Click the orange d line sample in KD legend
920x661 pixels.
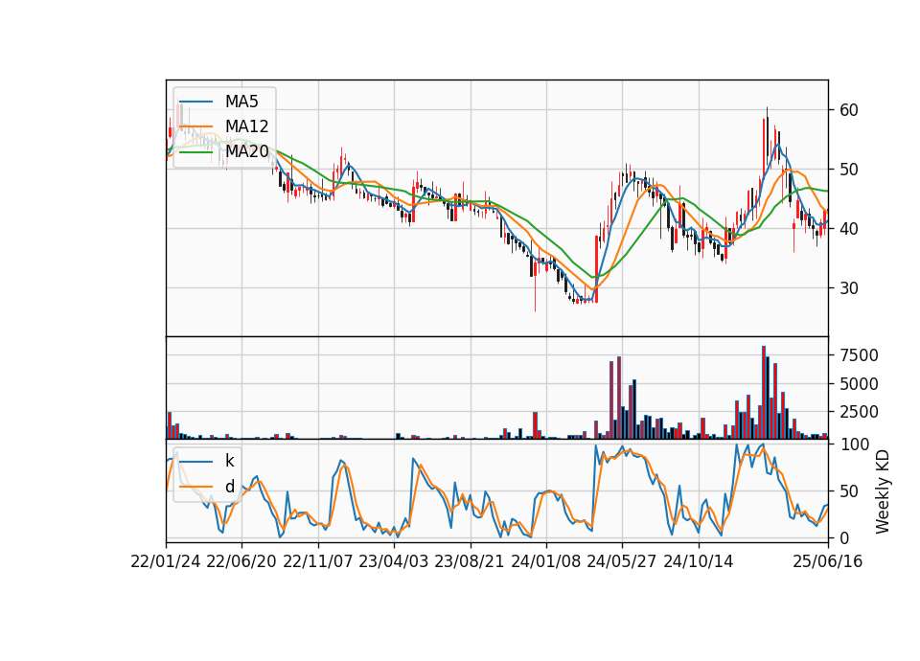pyautogui.click(x=195, y=487)
